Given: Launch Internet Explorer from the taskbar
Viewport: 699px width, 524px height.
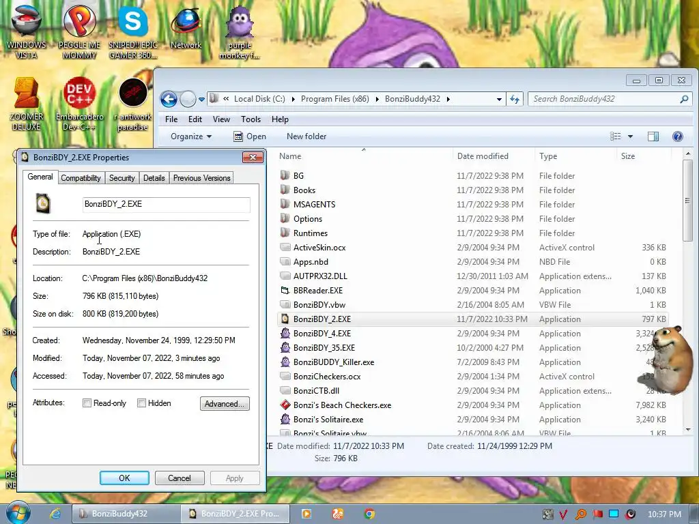Looking at the screenshot, I should (55, 514).
